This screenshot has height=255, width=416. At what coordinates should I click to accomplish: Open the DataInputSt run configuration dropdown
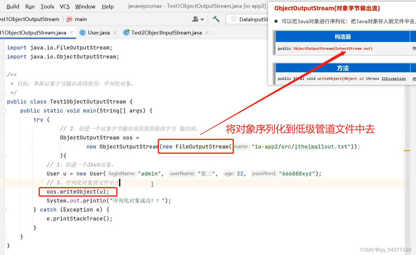(248, 19)
